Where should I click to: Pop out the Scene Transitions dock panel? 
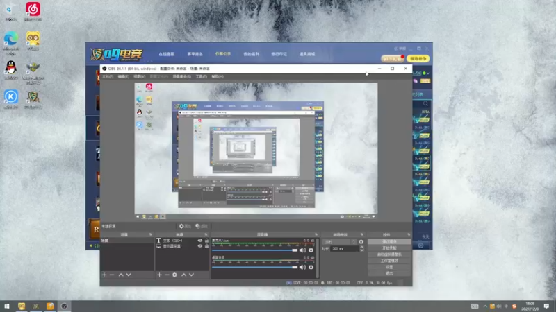tap(361, 234)
